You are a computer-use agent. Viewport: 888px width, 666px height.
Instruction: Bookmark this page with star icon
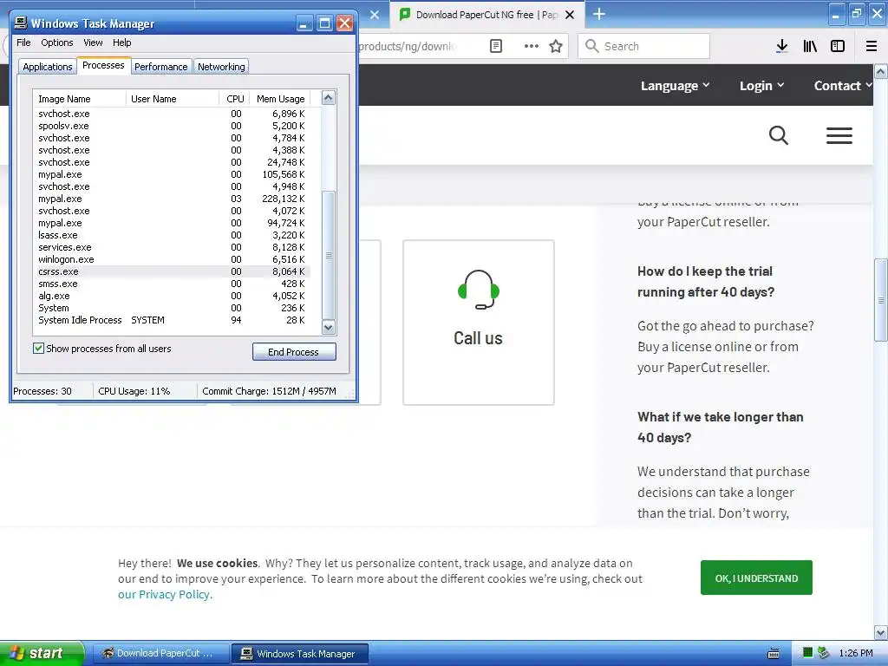(x=556, y=47)
